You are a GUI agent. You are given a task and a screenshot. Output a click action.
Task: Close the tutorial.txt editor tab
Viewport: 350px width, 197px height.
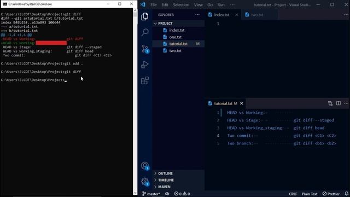coord(242,103)
